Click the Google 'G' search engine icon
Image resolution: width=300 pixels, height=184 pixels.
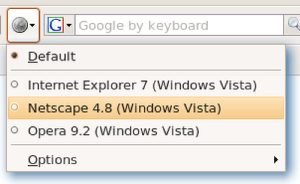point(55,26)
